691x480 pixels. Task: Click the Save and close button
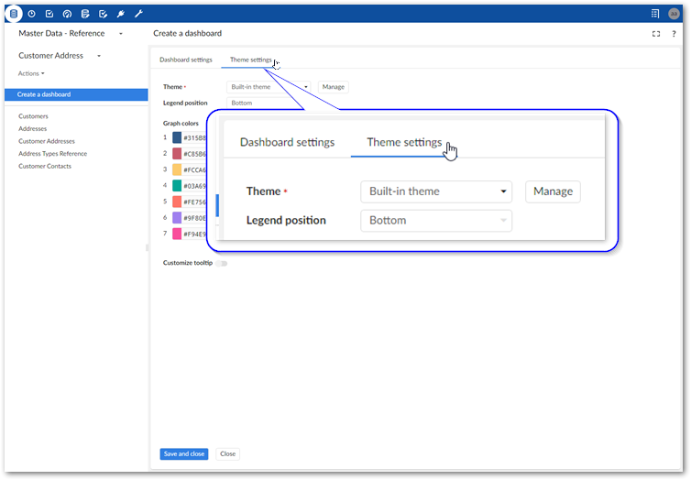click(184, 454)
